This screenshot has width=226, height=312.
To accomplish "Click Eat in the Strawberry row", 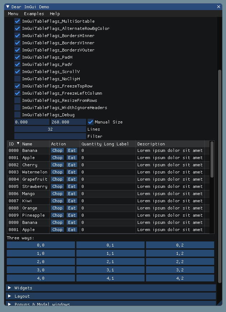I will pos(72,186).
